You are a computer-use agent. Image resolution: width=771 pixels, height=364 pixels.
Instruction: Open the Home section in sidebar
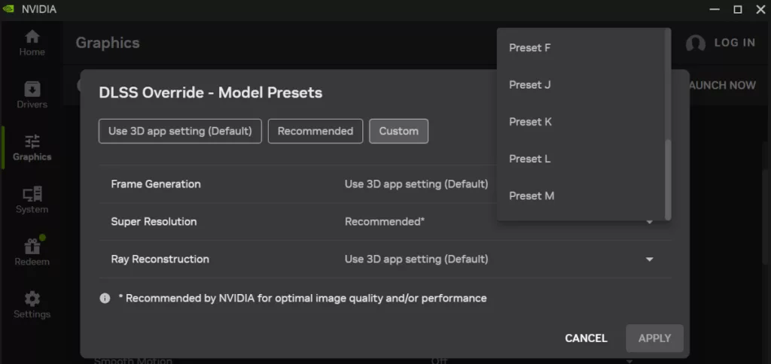[x=32, y=43]
